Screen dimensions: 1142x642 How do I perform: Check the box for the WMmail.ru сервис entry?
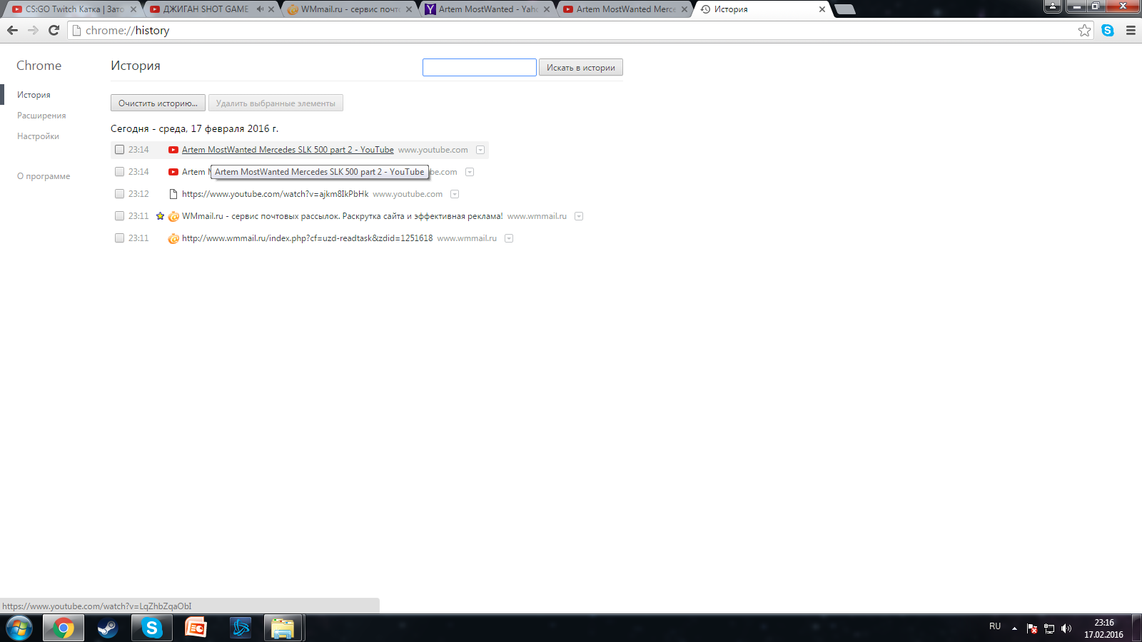[x=120, y=216]
